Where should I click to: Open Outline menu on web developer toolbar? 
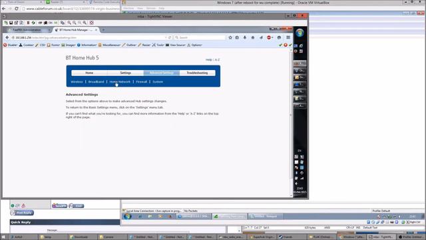[x=129, y=45]
